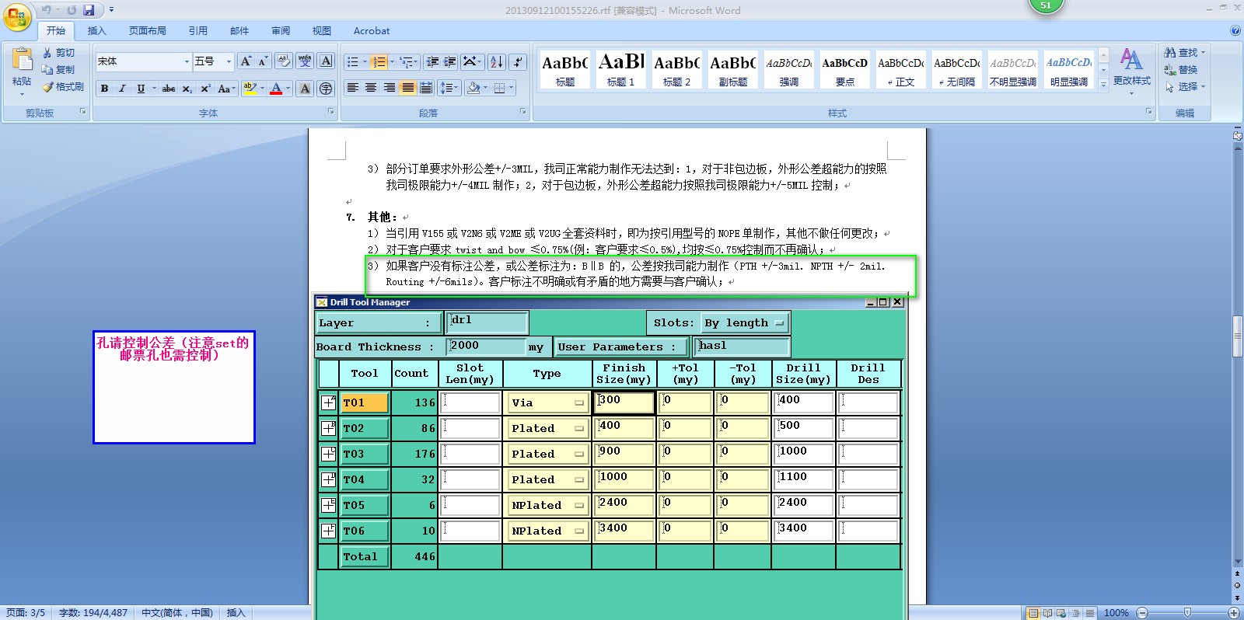This screenshot has width=1244, height=620.
Task: Open underline style dropdown arrow
Action: [x=154, y=89]
